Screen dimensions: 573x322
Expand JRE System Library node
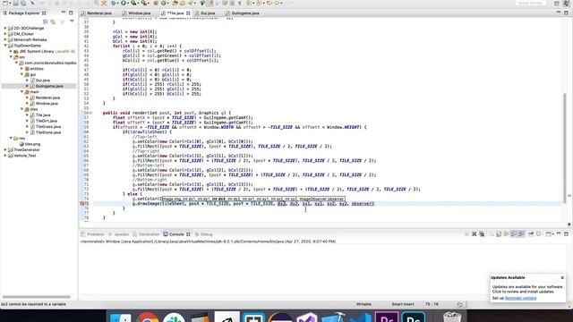pos(11,52)
